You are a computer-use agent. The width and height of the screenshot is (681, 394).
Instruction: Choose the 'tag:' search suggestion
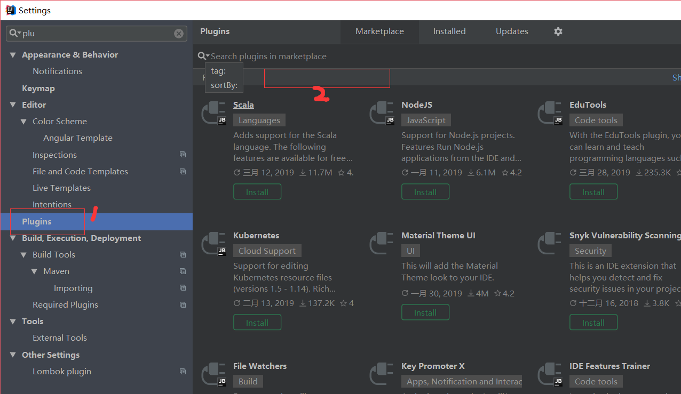(224, 70)
